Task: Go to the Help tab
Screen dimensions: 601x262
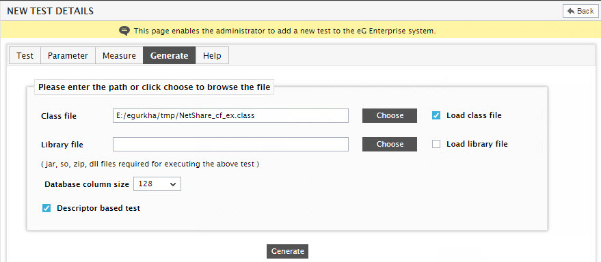Action: tap(212, 55)
